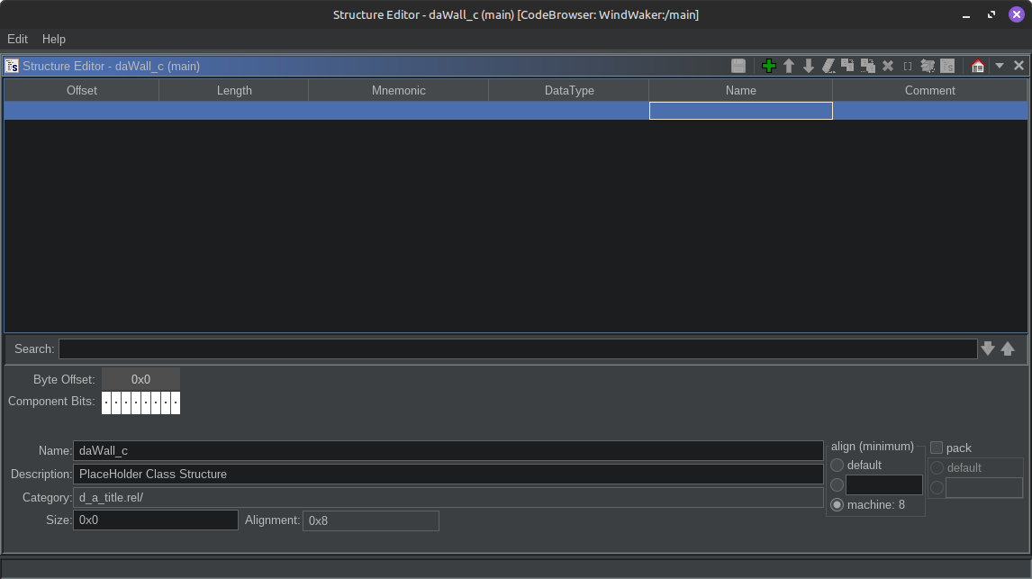Click the Comment column header

point(929,91)
